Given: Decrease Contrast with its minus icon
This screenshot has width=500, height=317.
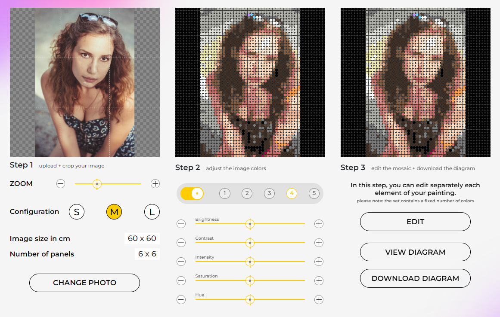Looking at the screenshot, I should (x=181, y=243).
